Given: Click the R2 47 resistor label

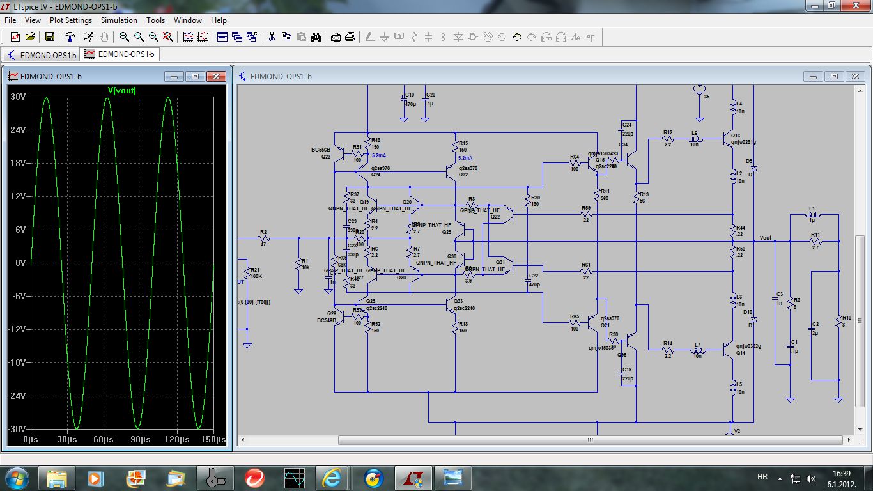Looking at the screenshot, I should click(263, 238).
